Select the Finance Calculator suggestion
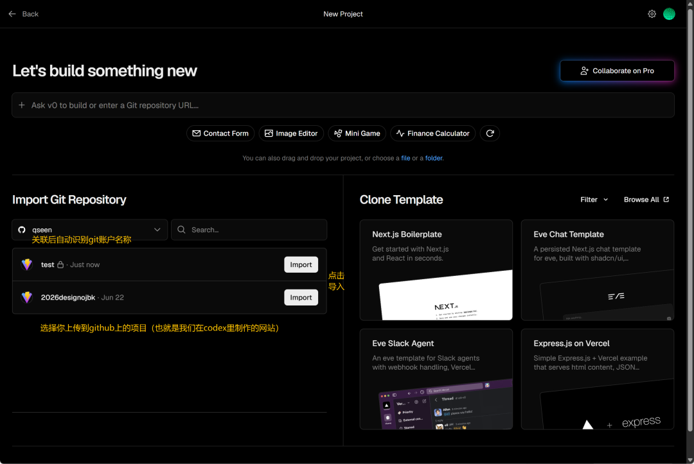This screenshot has height=464, width=694. tap(433, 133)
